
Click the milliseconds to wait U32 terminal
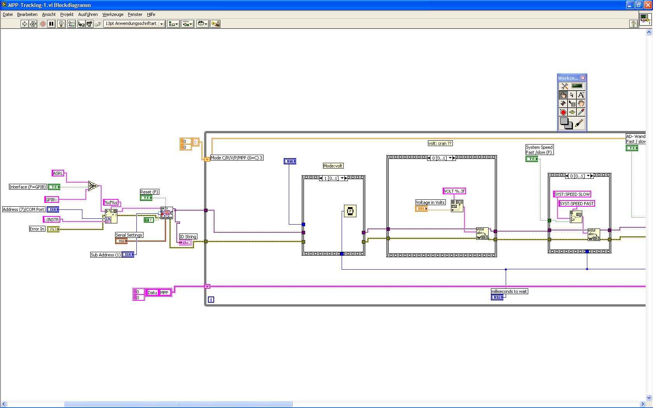497,297
